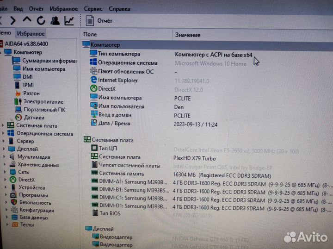Click Intel Cougar Point Q65 chipset link

point(223,168)
